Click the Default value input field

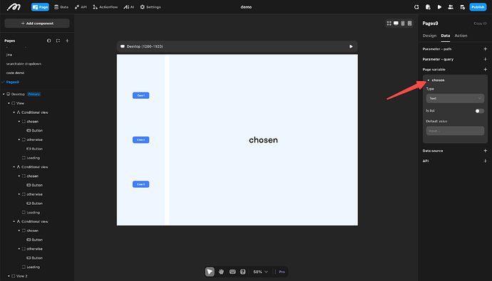point(455,131)
